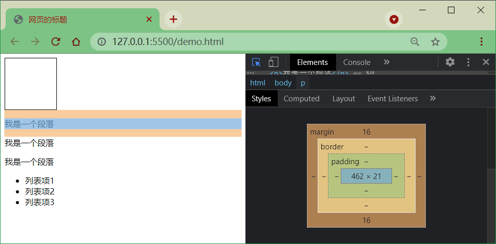This screenshot has width=496, height=244.
Task: Select the Layout tab
Action: pos(343,99)
